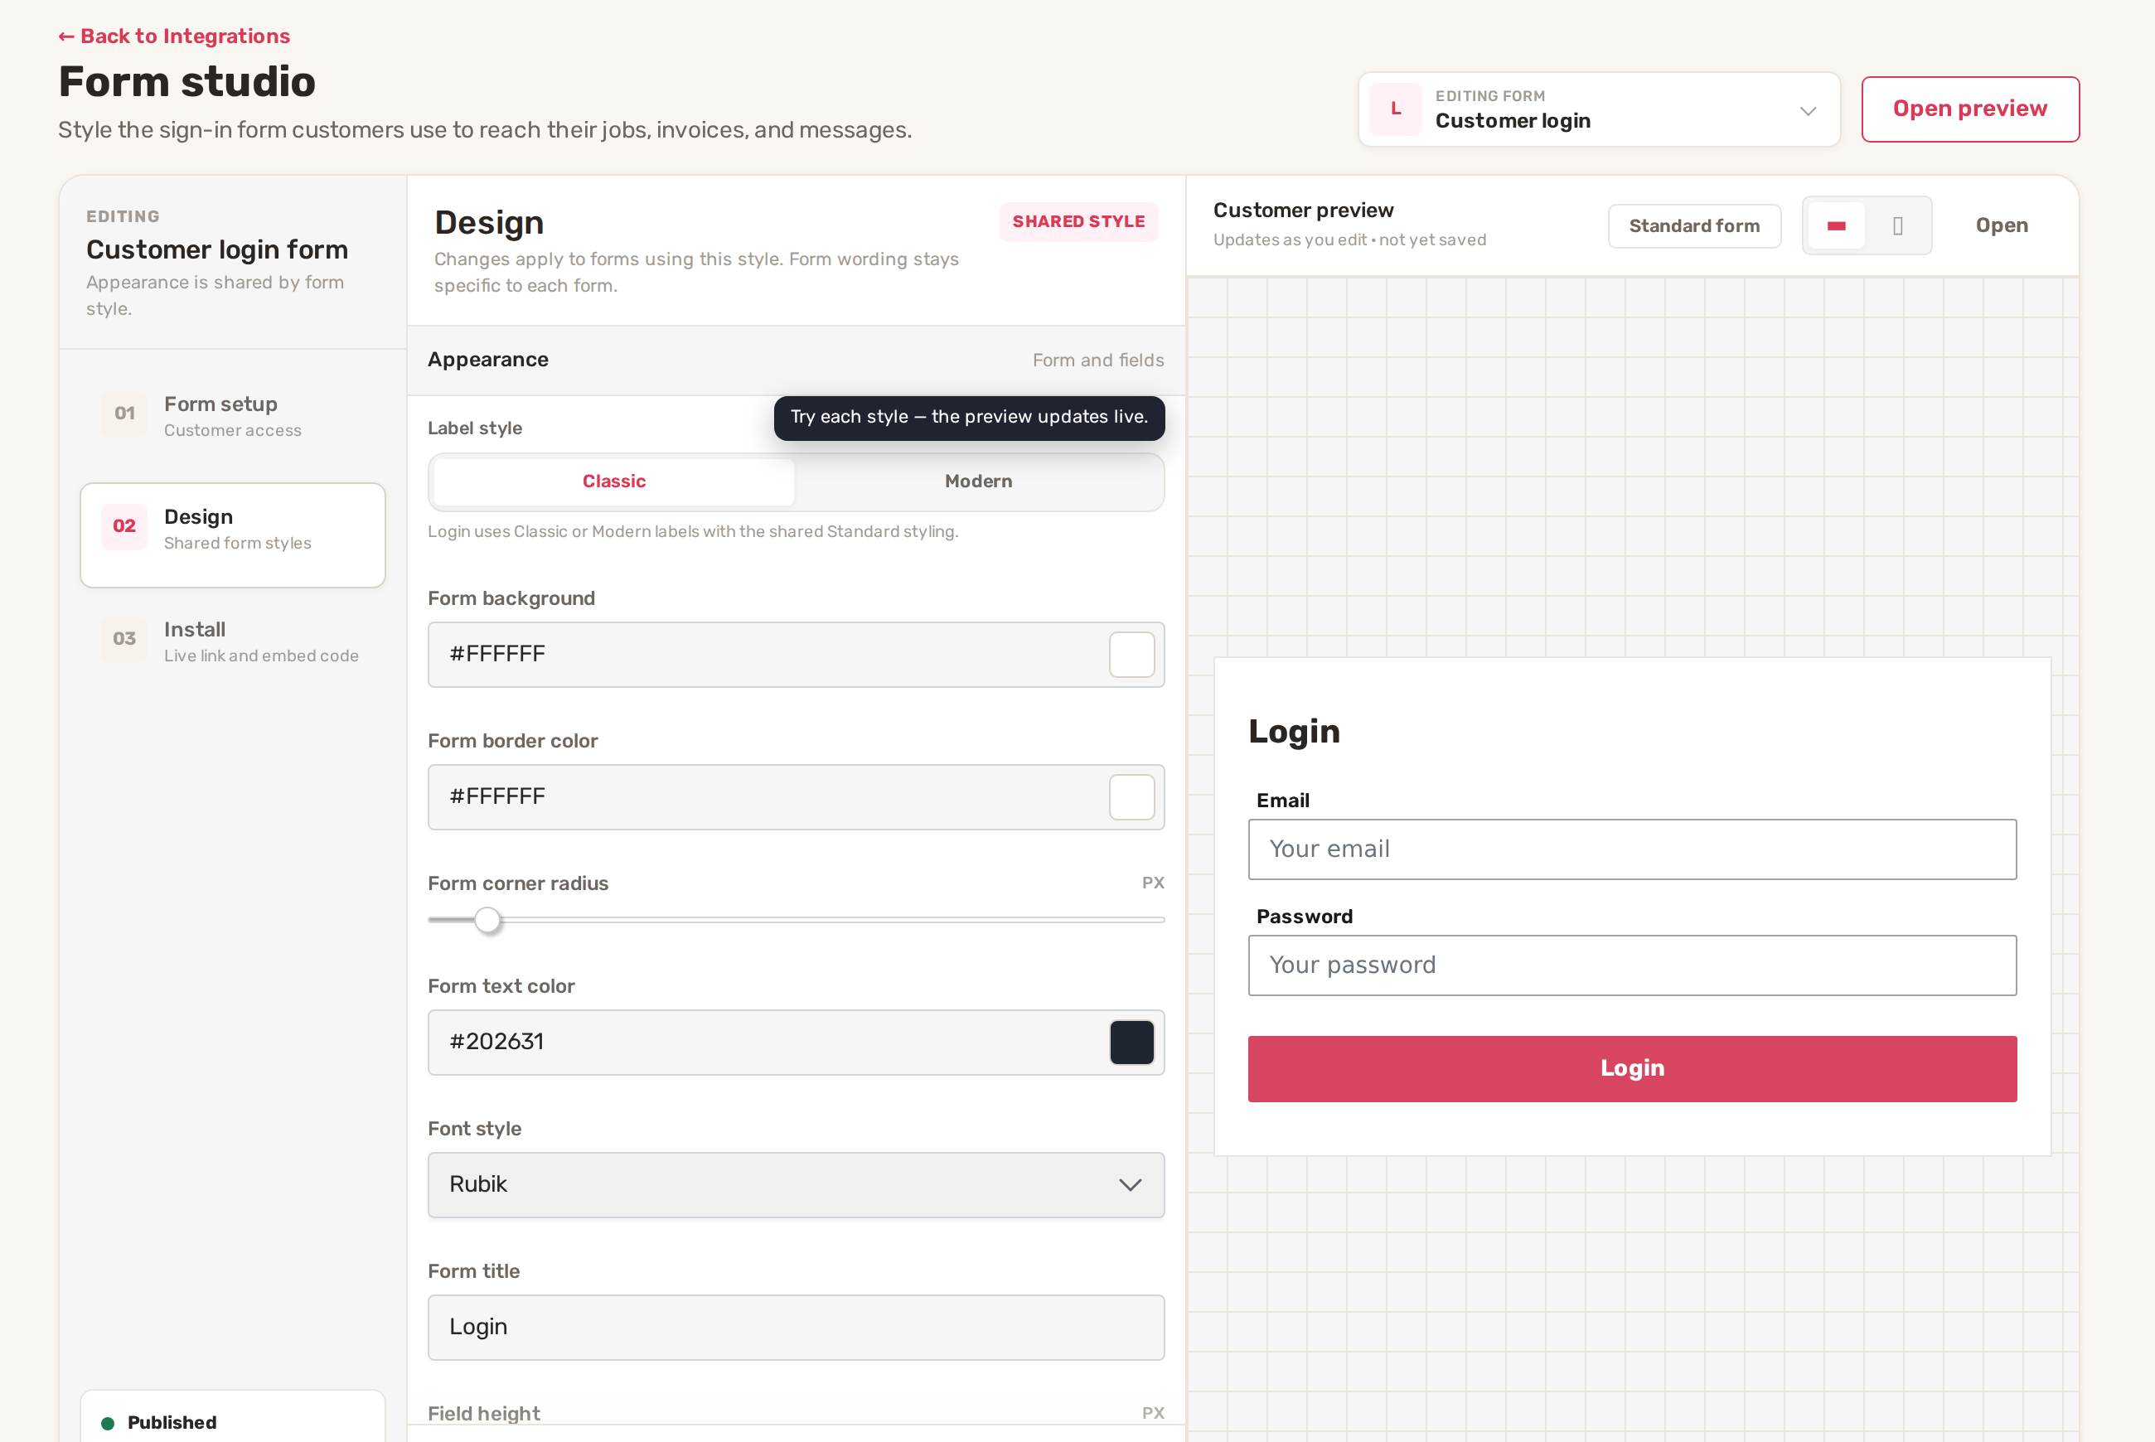Image resolution: width=2155 pixels, height=1442 pixels.
Task: Click the SHARED STYLE badge
Action: click(x=1078, y=221)
